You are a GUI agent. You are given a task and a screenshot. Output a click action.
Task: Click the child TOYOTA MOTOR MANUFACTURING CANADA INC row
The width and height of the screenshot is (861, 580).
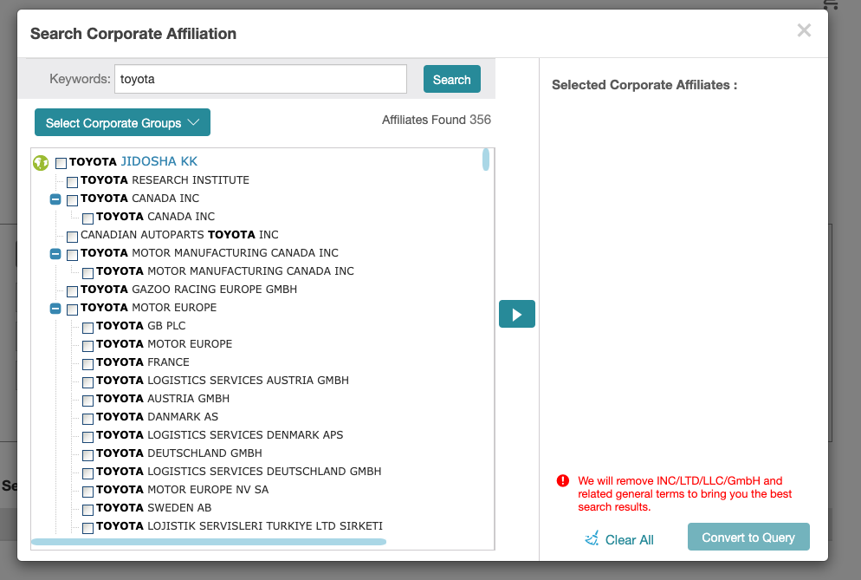tap(225, 271)
